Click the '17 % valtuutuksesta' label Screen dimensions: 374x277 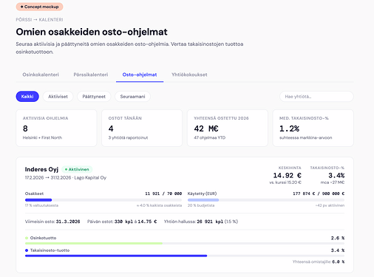coord(41,205)
